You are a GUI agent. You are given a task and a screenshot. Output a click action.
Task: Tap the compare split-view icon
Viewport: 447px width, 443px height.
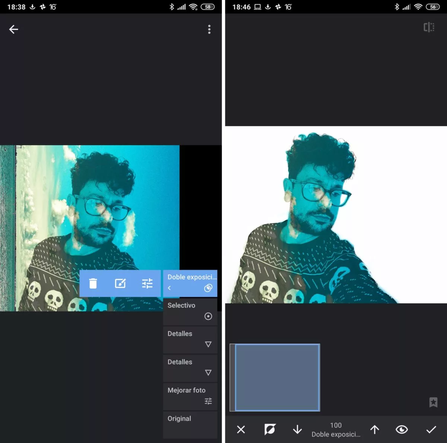point(429,27)
